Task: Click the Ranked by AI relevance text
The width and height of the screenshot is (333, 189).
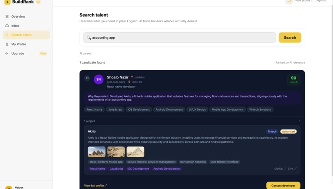Action: point(290,63)
